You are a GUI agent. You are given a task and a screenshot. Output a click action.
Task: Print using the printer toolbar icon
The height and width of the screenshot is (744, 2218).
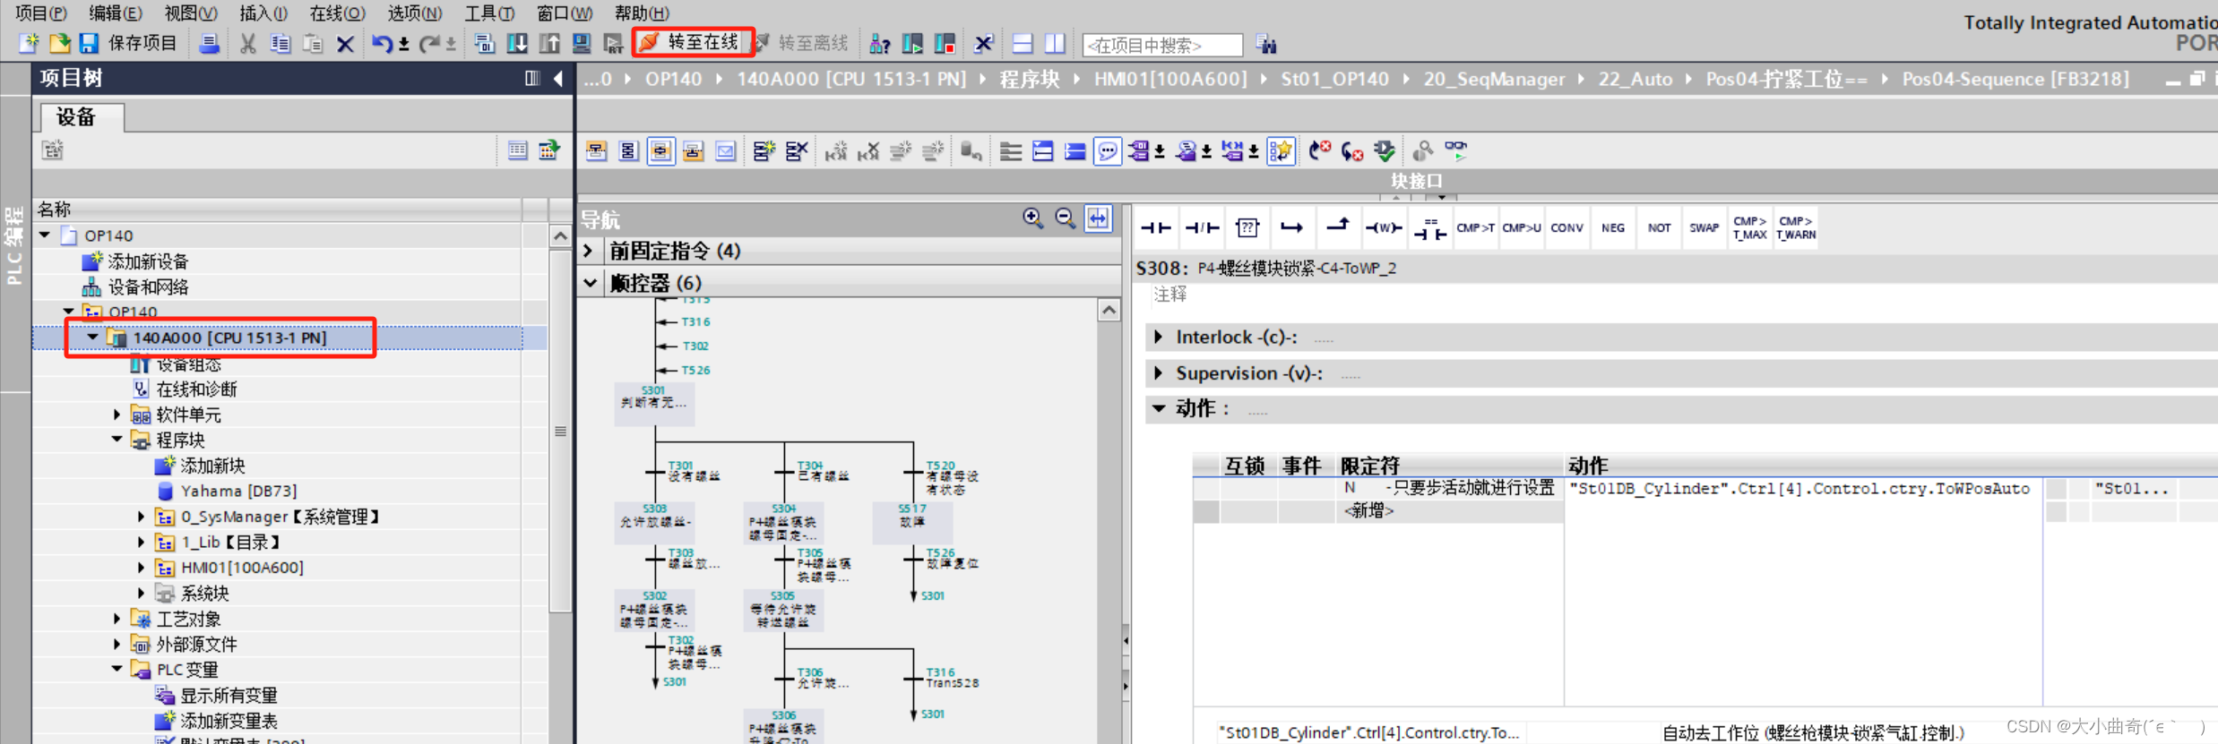[x=209, y=43]
